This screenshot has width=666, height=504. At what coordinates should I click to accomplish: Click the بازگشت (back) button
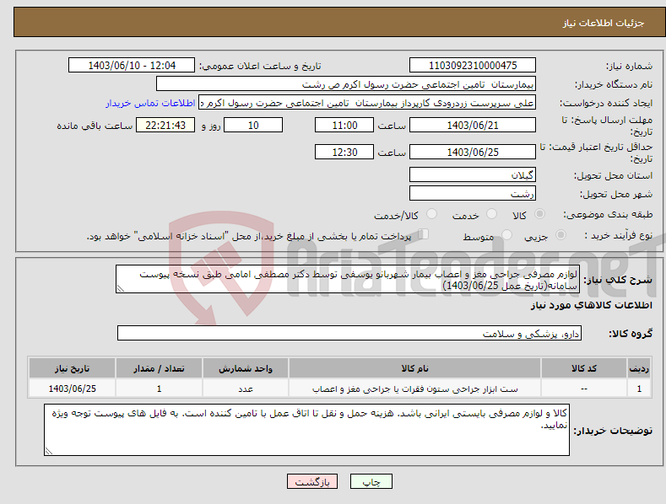coord(312,481)
